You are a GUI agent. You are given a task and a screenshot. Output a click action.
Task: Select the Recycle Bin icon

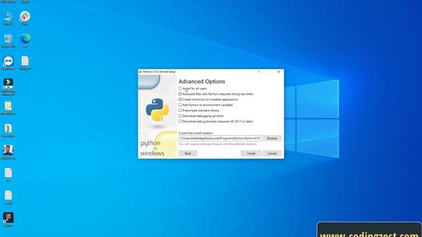click(9, 41)
